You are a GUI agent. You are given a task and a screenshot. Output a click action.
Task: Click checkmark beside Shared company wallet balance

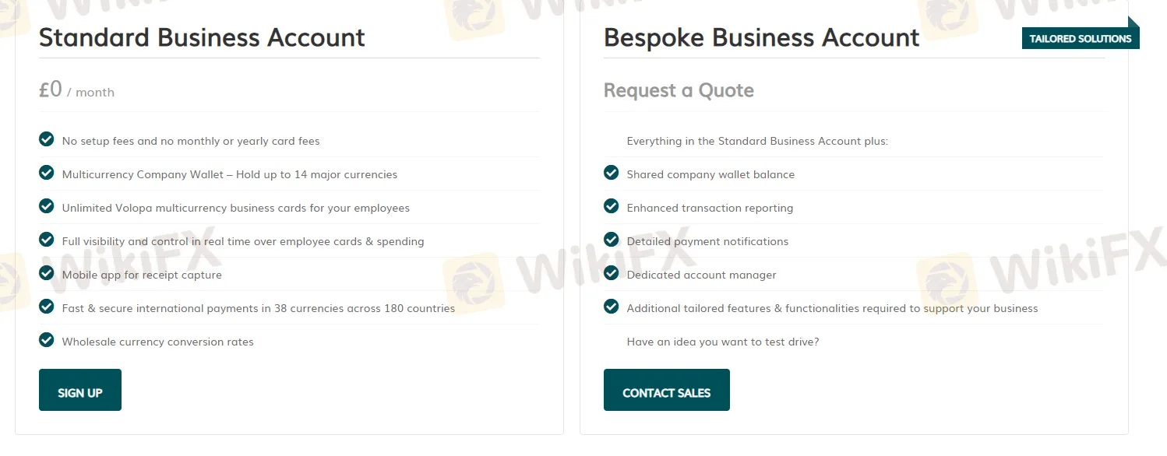click(612, 173)
